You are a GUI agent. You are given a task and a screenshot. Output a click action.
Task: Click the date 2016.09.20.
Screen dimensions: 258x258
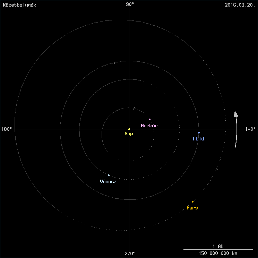point(240,5)
